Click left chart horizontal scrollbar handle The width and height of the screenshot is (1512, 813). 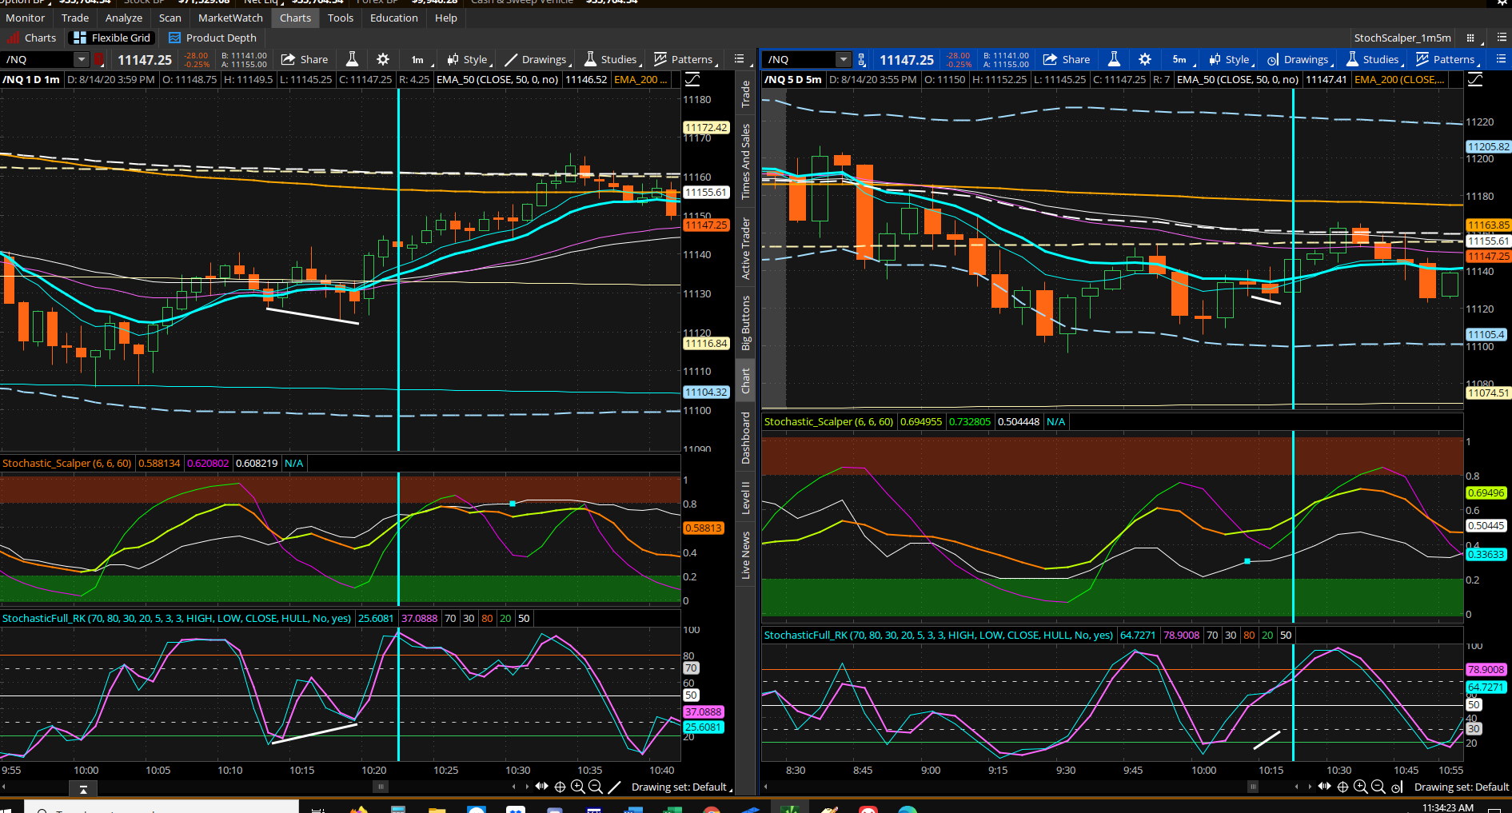(381, 787)
